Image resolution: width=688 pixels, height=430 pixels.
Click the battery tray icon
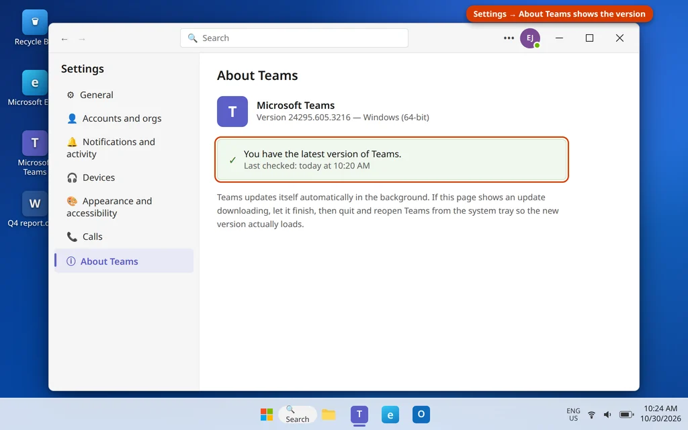(x=626, y=415)
